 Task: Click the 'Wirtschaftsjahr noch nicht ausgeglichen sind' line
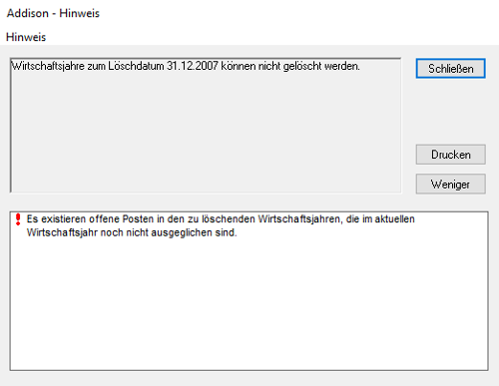(x=132, y=232)
